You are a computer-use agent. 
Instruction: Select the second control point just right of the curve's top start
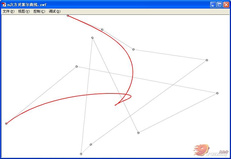click(102, 30)
